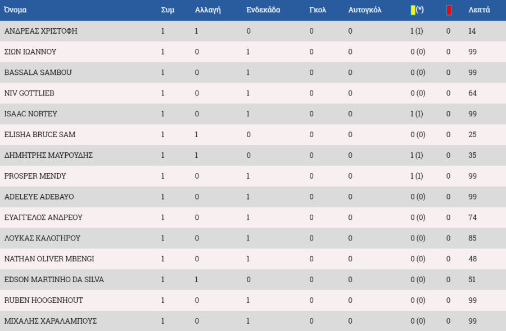The image size is (506, 331).
Task: Click the Αλλαγή column header
Action: [x=207, y=10]
